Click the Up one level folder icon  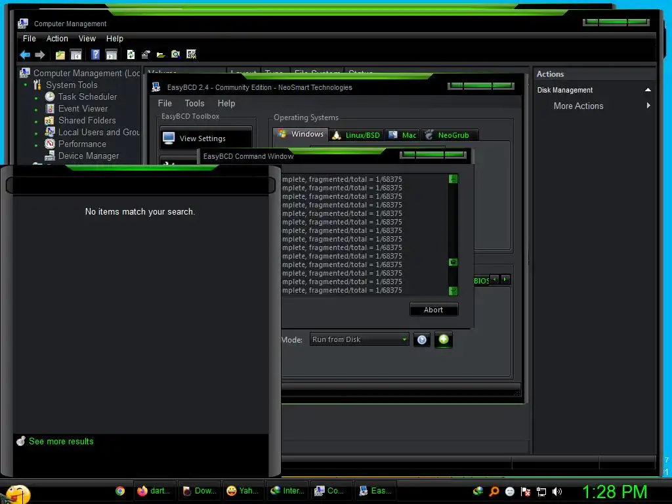click(60, 54)
